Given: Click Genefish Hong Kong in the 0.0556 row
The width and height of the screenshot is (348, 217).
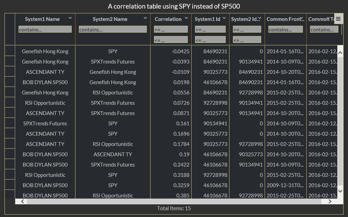Looking at the screenshot, I should [x=45, y=92].
